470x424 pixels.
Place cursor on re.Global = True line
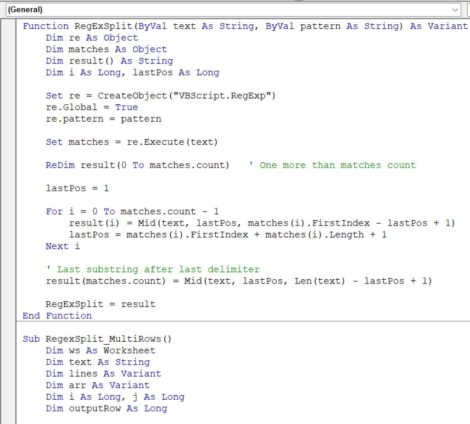(91, 107)
